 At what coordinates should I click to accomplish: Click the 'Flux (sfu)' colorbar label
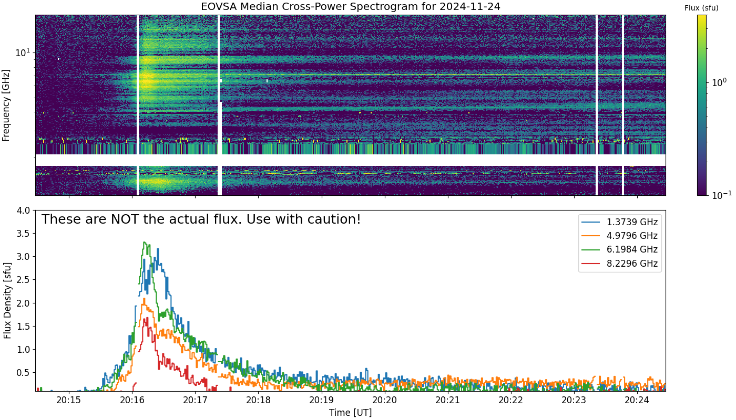(701, 8)
